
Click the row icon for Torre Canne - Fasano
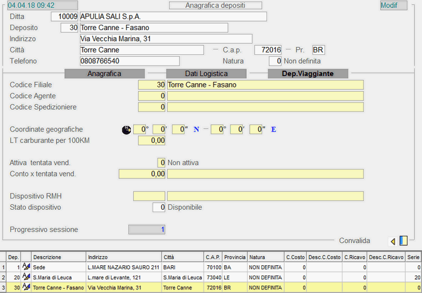coord(26,287)
